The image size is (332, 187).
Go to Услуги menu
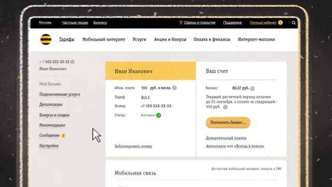point(140,39)
